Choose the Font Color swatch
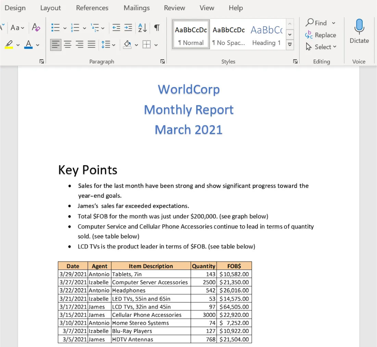 coord(27,45)
